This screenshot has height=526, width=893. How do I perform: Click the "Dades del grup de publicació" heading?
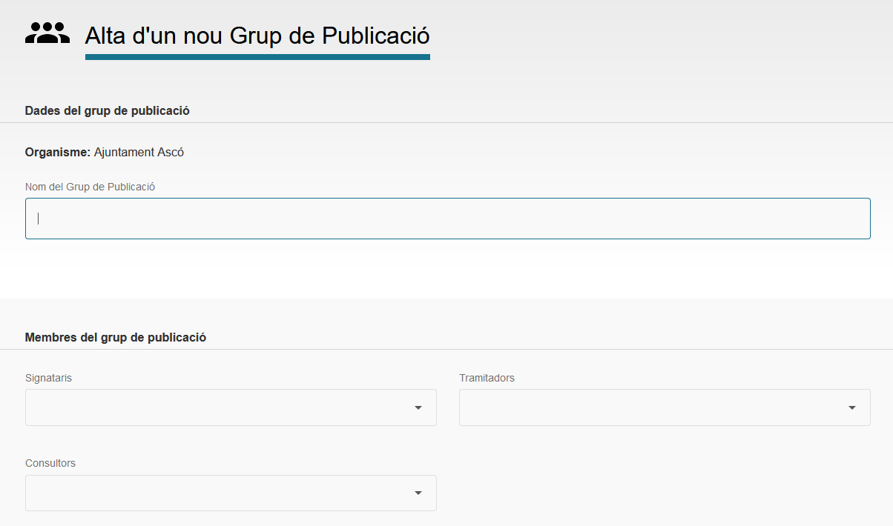tap(108, 110)
